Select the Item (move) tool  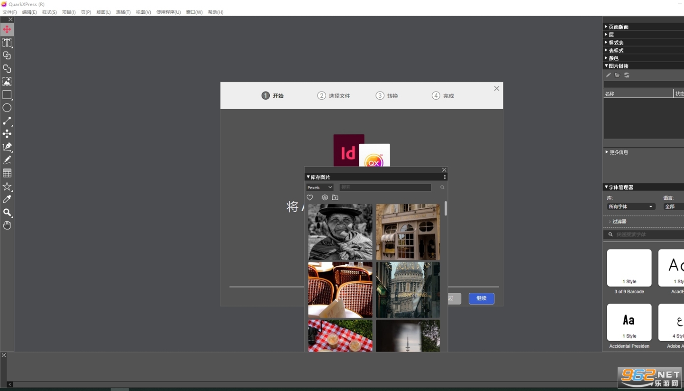pyautogui.click(x=7, y=29)
